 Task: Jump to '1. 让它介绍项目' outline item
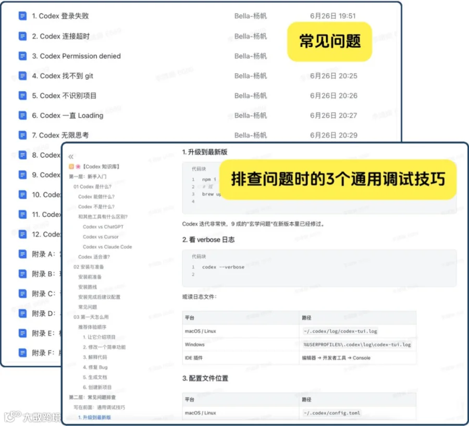[x=99, y=337]
